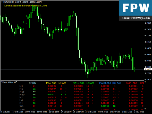Click the MA60 Abs column header
Viewport: 152px width, 114px height.
point(105,83)
